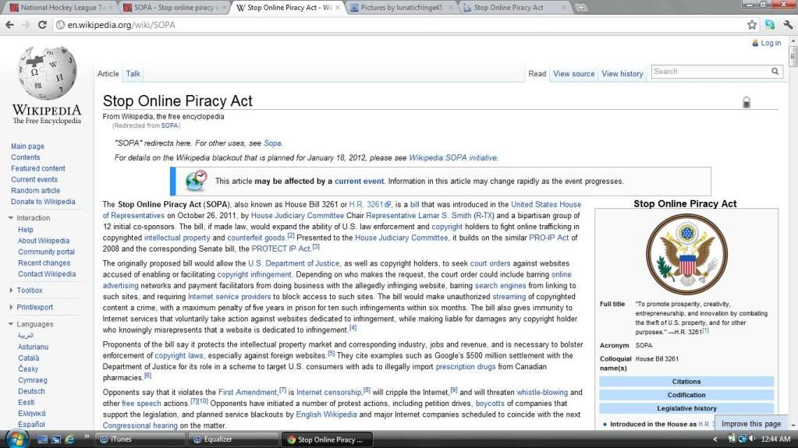Open the Chrome wrench settings menu
798x448 pixels.
pos(788,24)
